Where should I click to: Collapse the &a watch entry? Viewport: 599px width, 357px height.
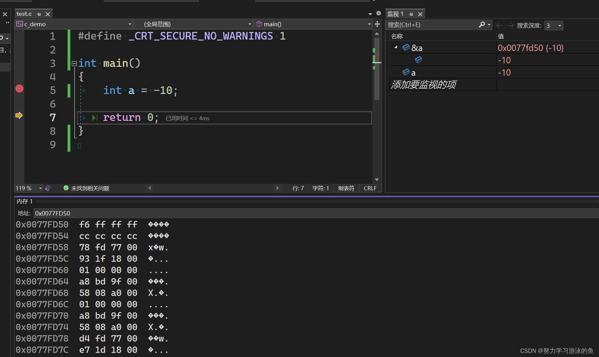coord(396,47)
